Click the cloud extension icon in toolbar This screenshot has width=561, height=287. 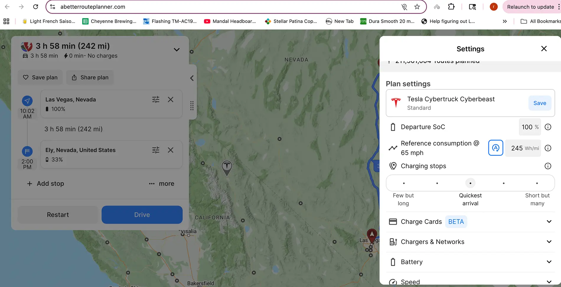coord(437,7)
